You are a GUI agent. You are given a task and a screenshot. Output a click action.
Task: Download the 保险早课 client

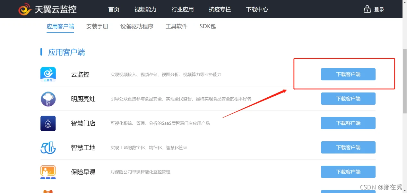click(x=348, y=172)
